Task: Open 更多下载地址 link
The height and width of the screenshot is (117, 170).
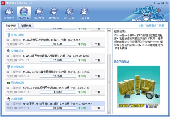Action: [121, 62]
